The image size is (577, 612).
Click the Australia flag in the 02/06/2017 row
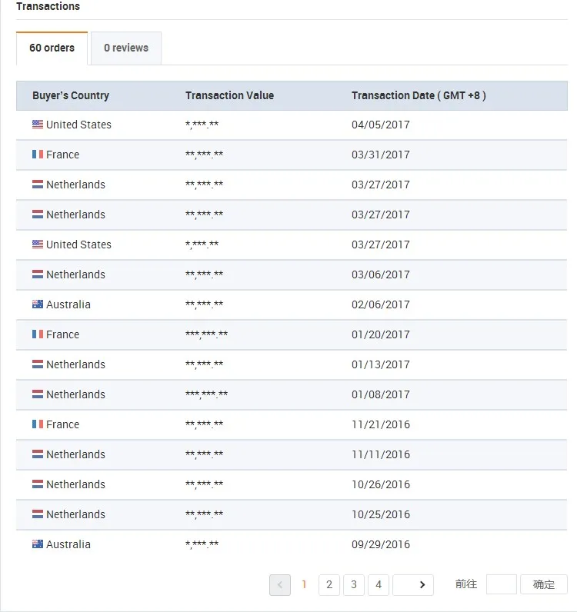click(x=38, y=304)
